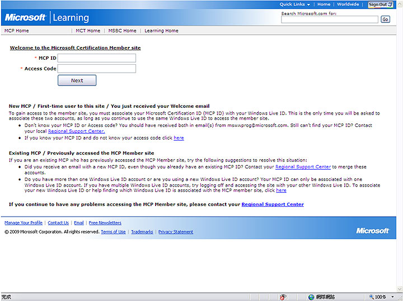Click the Manage Your Profile footer link

(24, 223)
